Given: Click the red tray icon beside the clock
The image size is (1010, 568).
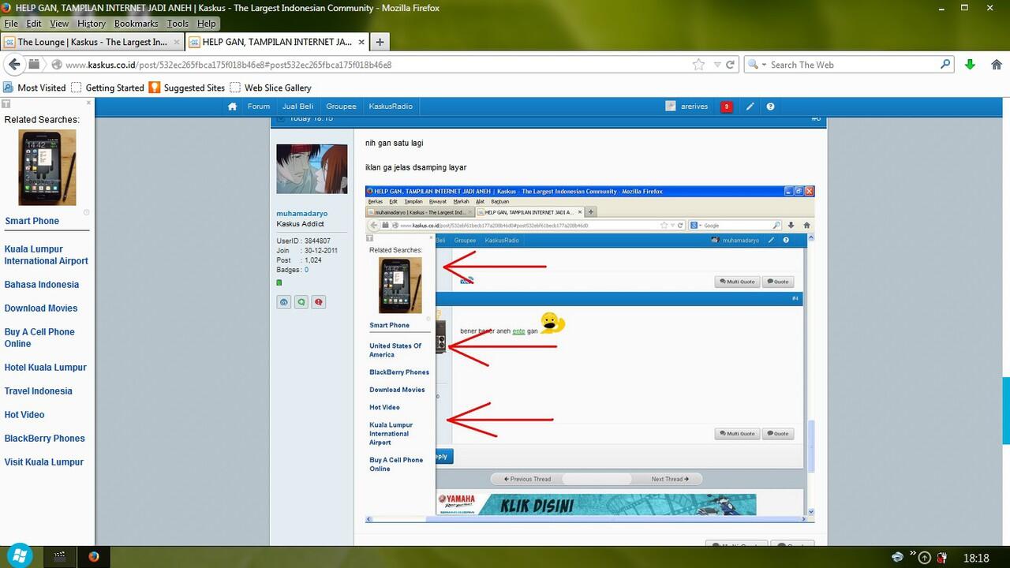Looking at the screenshot, I should (x=941, y=558).
